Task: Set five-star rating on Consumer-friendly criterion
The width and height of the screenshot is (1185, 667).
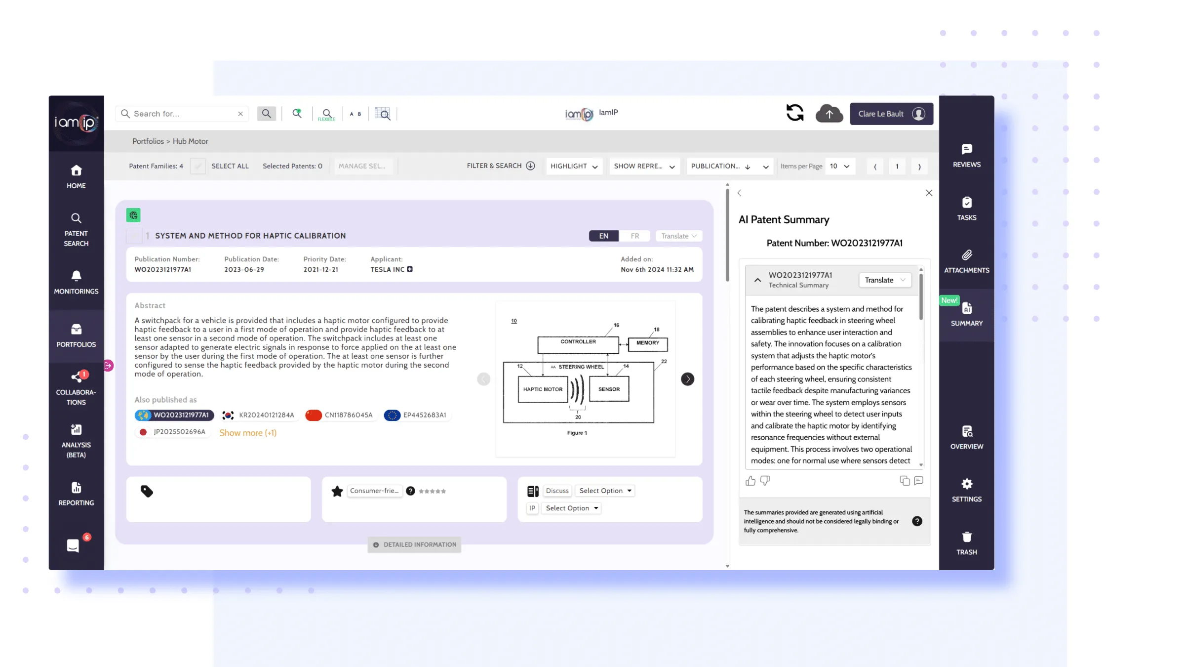Action: coord(443,491)
